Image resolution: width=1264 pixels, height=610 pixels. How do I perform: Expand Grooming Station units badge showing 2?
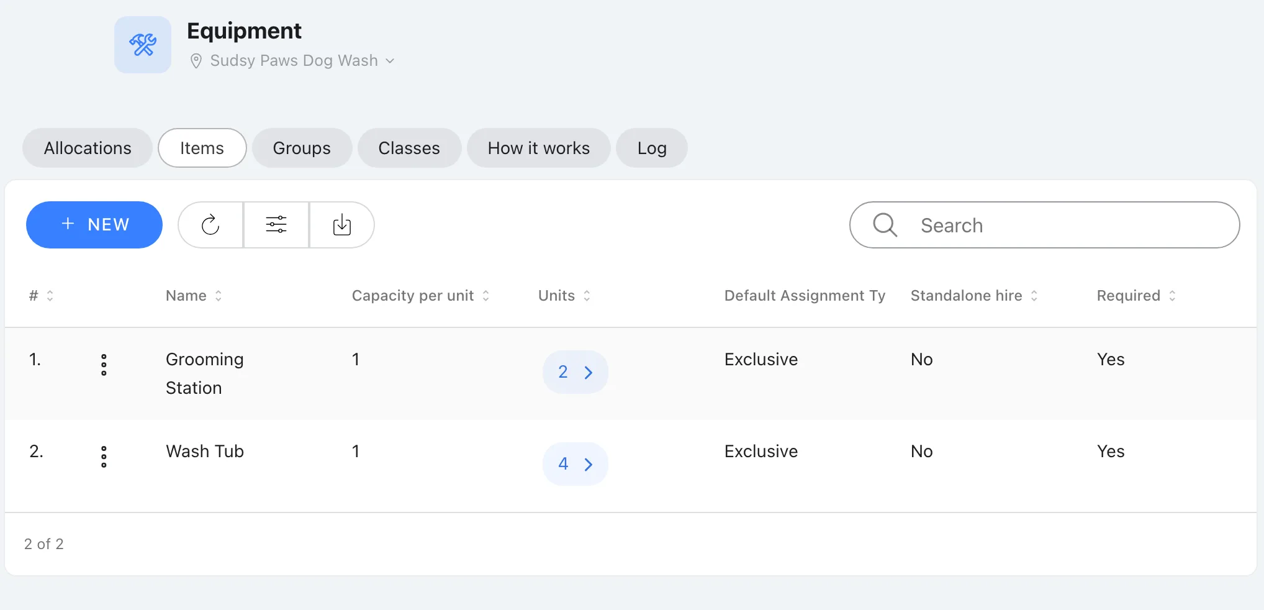point(576,372)
